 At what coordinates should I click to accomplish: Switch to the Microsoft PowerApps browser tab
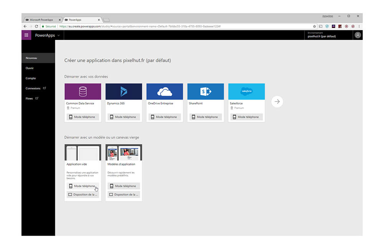pyautogui.click(x=42, y=20)
